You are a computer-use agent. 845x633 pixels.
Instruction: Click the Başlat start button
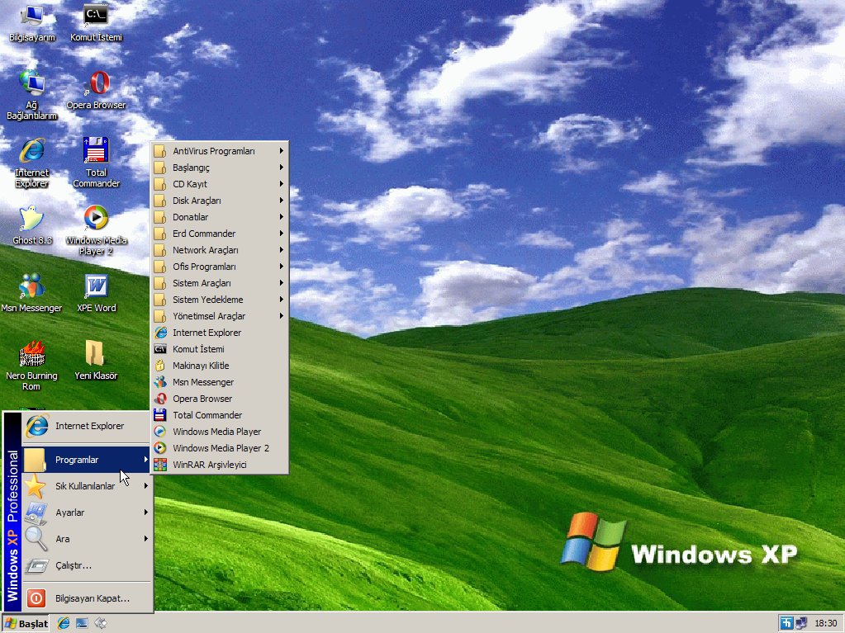click(x=26, y=623)
